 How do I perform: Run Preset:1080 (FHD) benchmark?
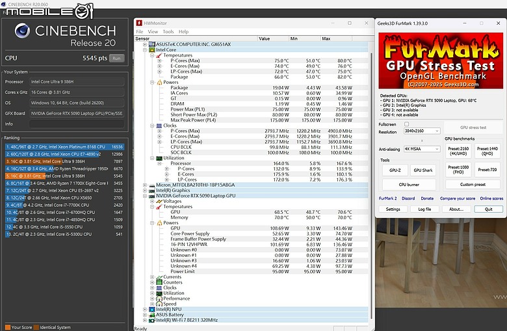pos(458,170)
